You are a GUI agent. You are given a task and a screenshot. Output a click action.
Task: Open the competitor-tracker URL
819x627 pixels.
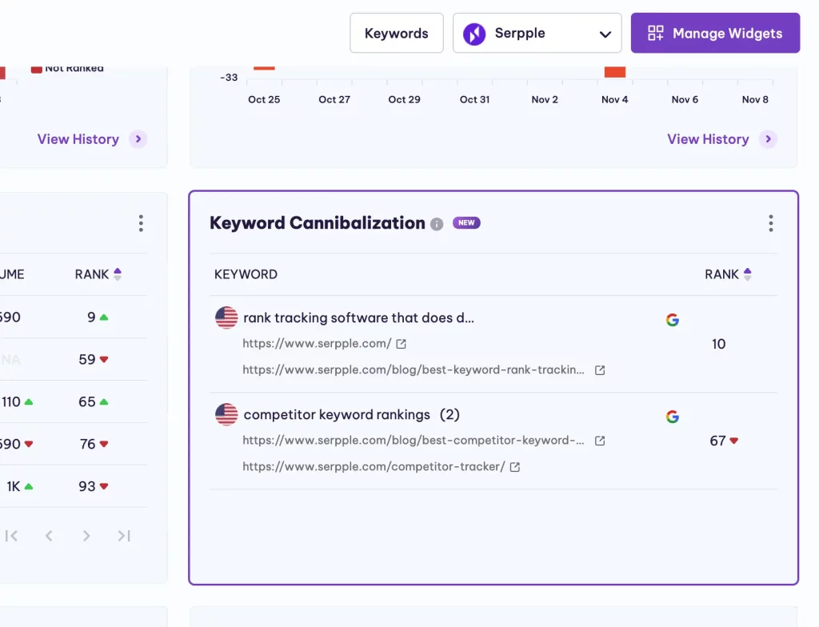pos(374,466)
